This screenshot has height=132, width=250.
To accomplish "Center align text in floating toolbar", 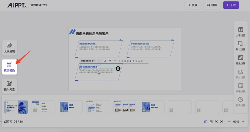I will click(x=122, y=61).
